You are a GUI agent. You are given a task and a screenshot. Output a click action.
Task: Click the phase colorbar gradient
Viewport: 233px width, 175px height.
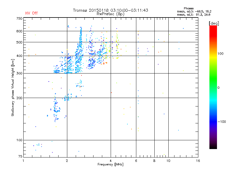213,87
